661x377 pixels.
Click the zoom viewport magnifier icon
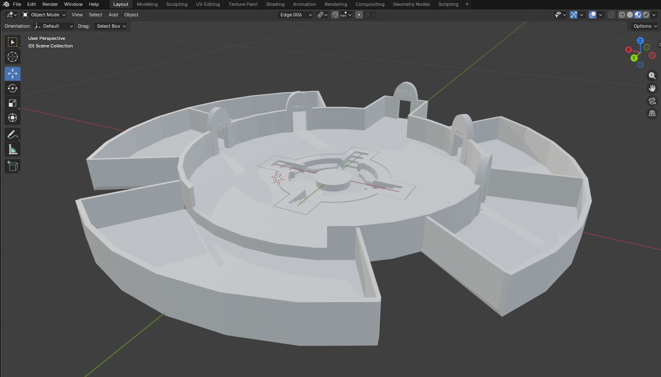pos(652,76)
